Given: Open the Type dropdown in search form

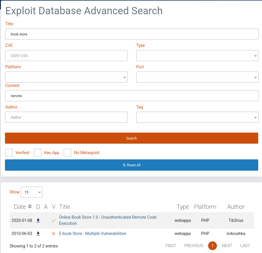Looking at the screenshot, I should point(197,56).
